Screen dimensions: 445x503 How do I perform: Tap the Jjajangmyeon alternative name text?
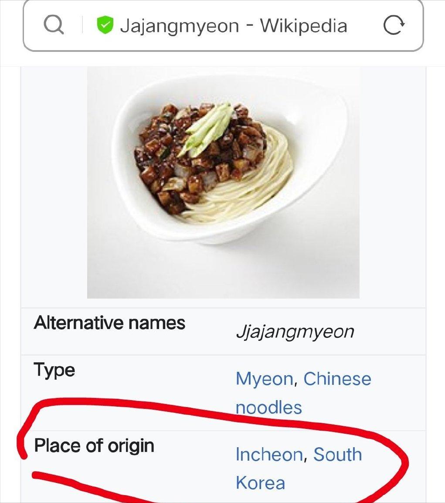tap(295, 332)
